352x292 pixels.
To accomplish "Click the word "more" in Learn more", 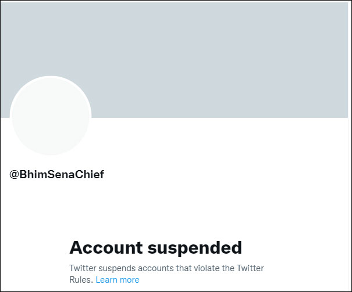I will 129,280.
